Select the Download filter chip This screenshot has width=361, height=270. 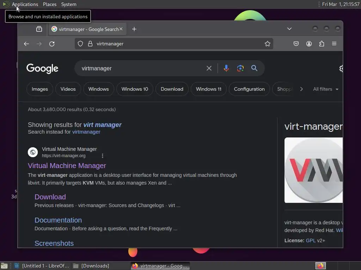point(172,89)
